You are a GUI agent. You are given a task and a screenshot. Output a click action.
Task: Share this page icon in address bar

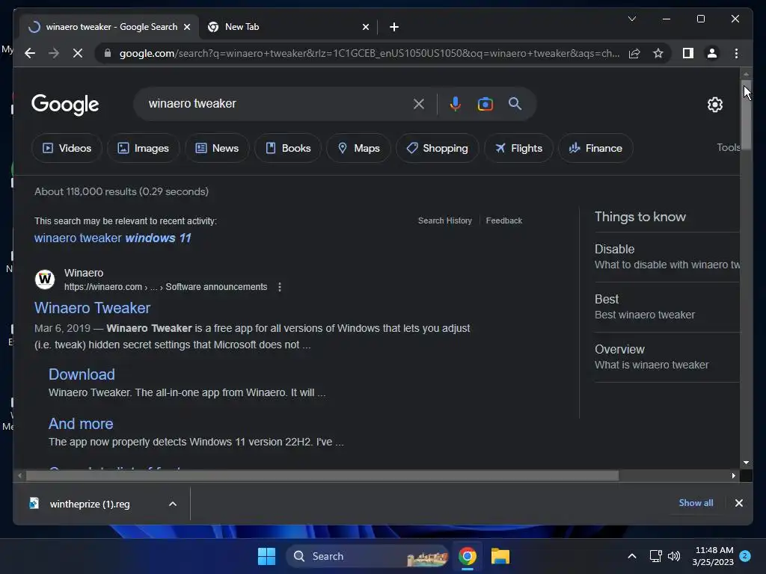click(x=634, y=53)
